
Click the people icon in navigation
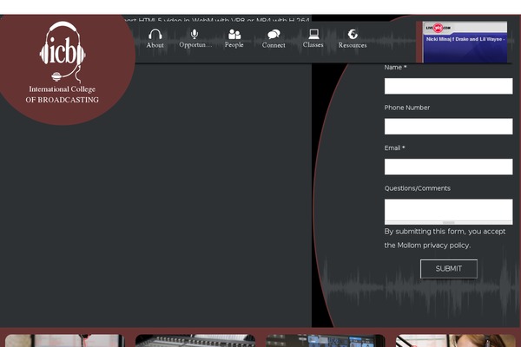(x=234, y=34)
